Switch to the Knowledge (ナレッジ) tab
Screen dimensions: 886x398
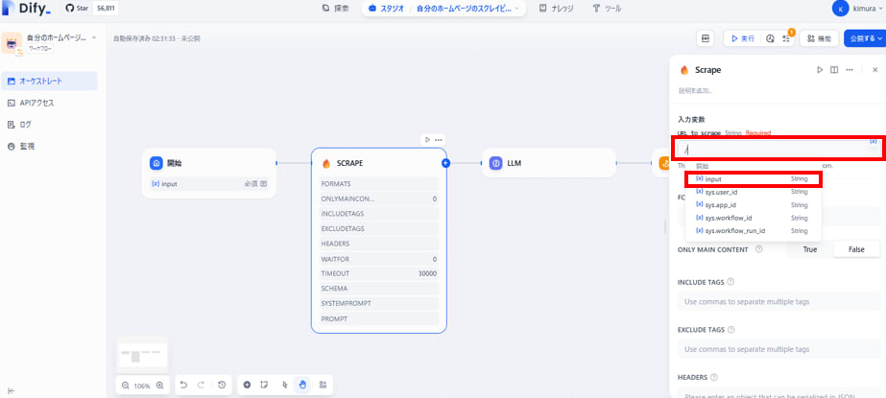point(557,9)
